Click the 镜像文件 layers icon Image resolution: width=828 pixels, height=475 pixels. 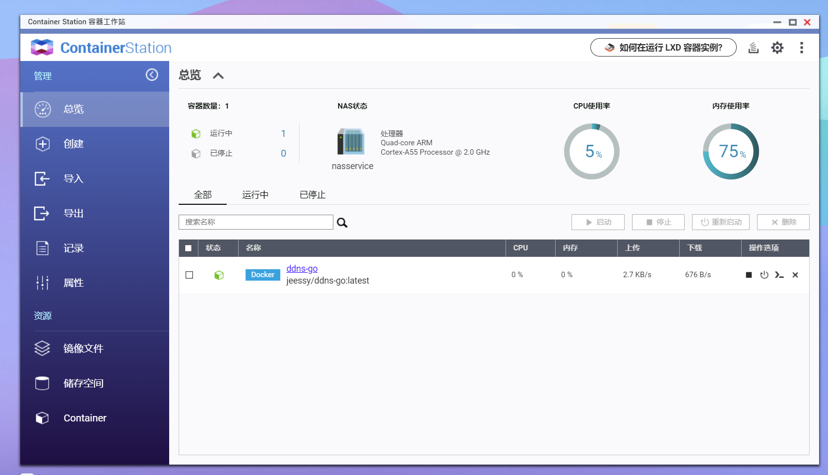[42, 349]
